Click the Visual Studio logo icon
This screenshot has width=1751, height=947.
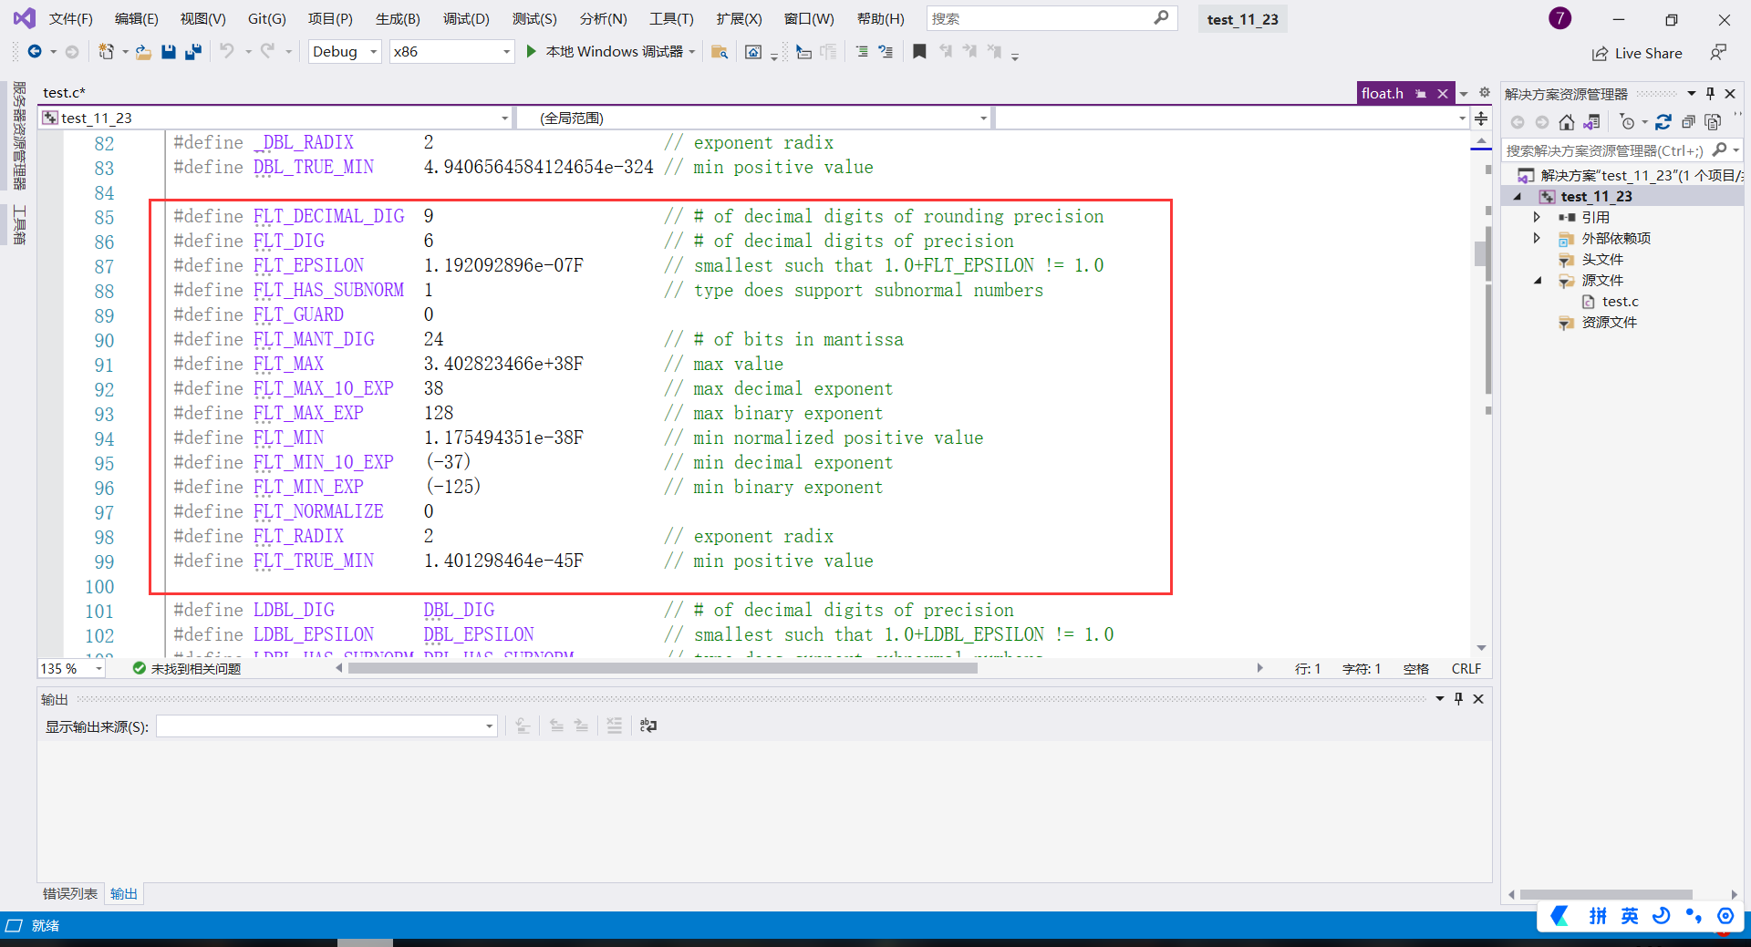click(x=25, y=18)
